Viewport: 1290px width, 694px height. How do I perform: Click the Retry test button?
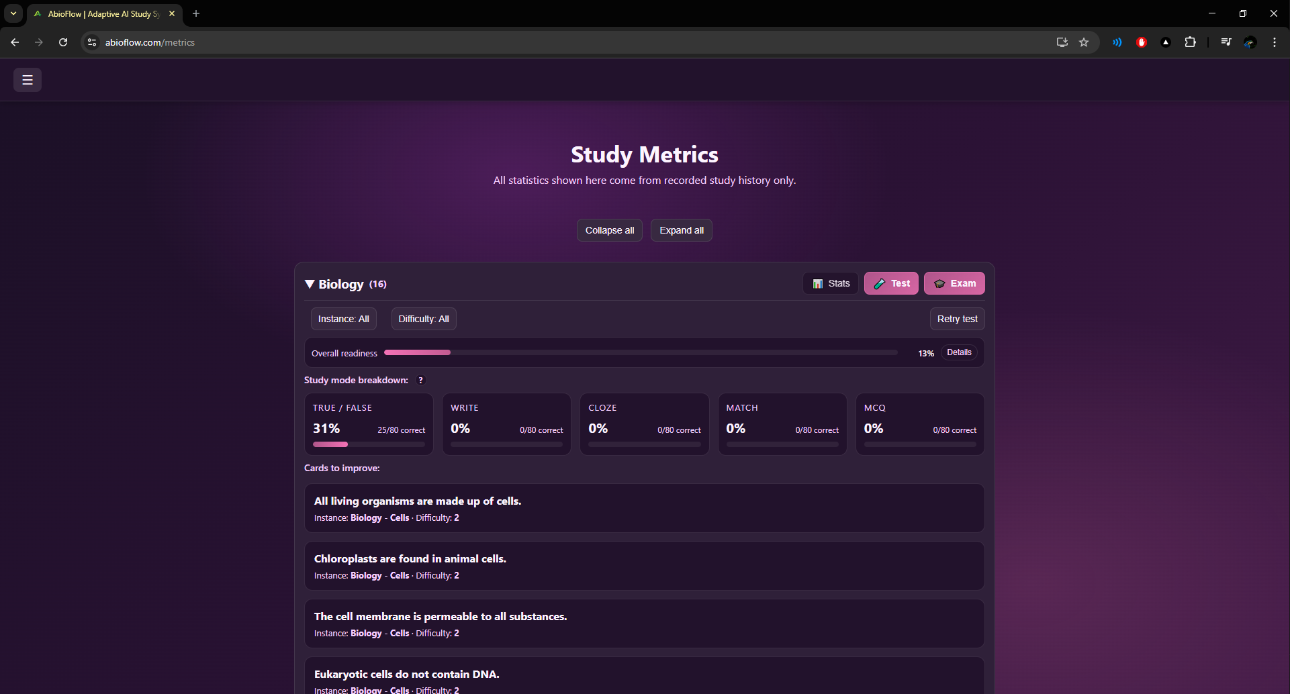957,318
